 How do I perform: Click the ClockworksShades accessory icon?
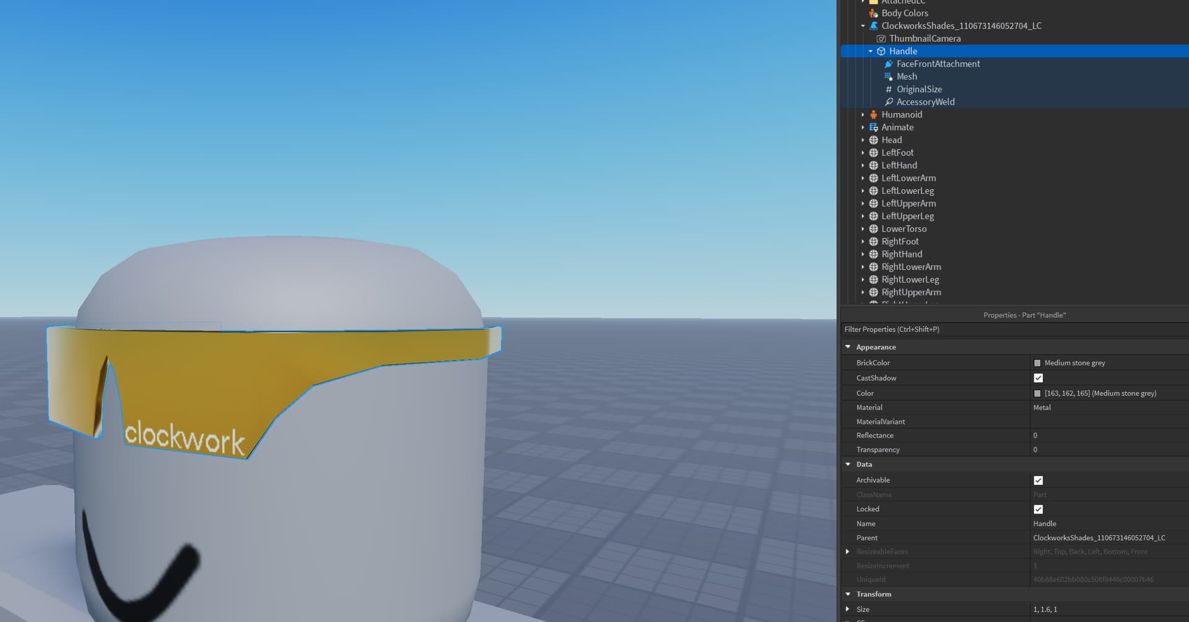click(x=873, y=26)
